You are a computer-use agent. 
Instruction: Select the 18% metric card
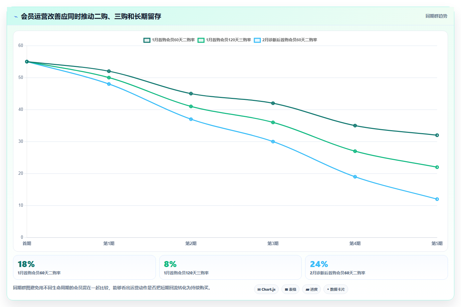coord(84,267)
